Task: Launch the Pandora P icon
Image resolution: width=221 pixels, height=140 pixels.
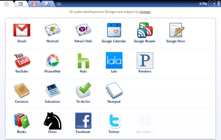Action: tap(145, 60)
